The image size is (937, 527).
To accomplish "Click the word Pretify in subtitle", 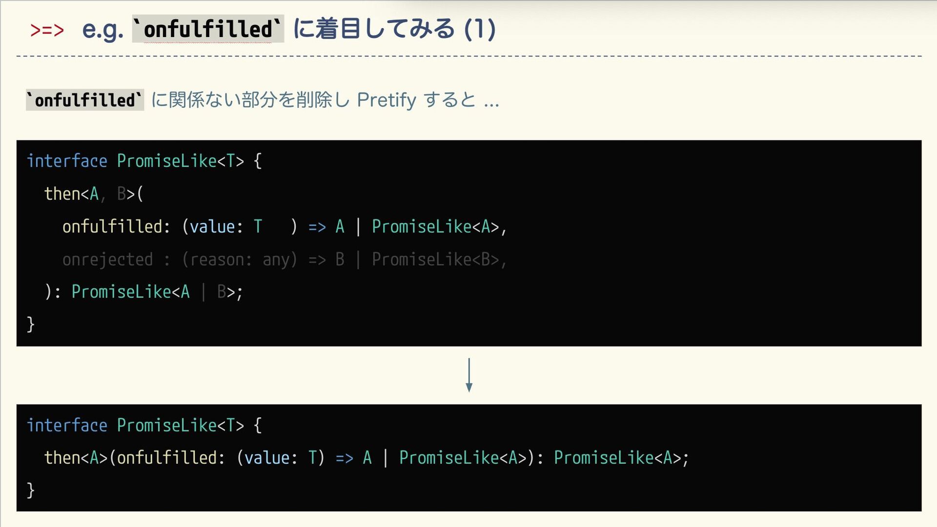I will tap(386, 100).
